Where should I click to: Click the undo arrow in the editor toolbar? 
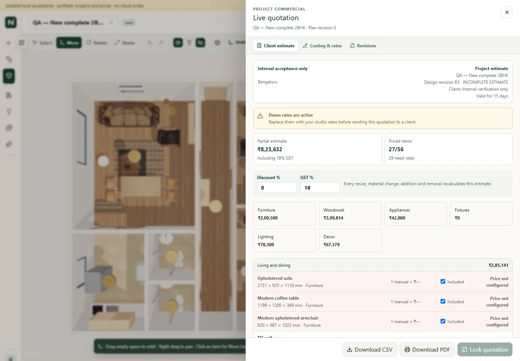point(150,43)
